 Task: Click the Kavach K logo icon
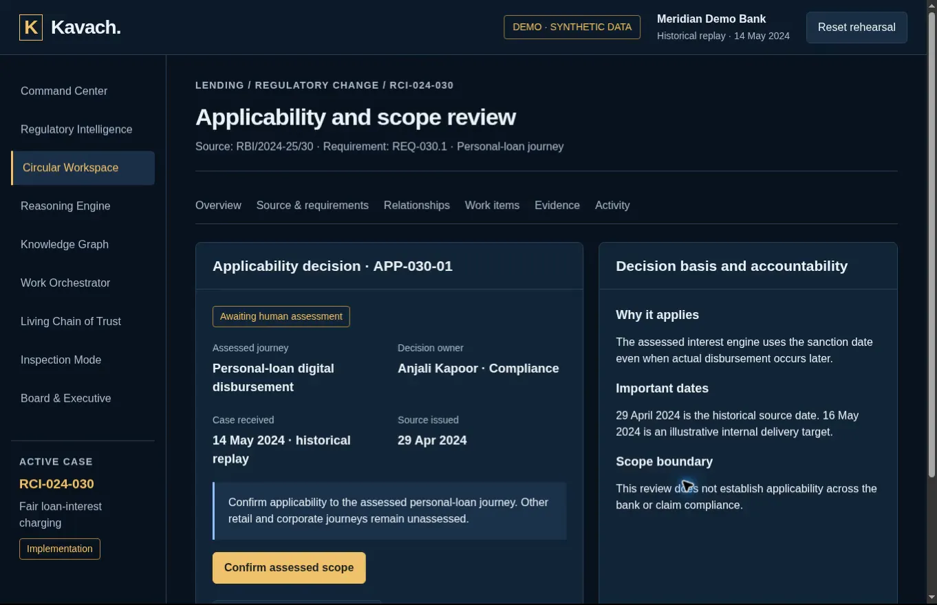[x=31, y=27]
